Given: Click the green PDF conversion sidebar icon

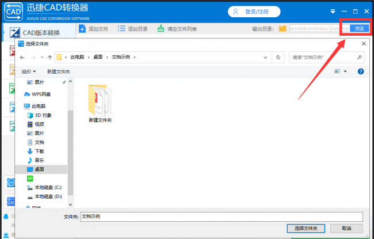Looking at the screenshot, I should coord(12,88).
